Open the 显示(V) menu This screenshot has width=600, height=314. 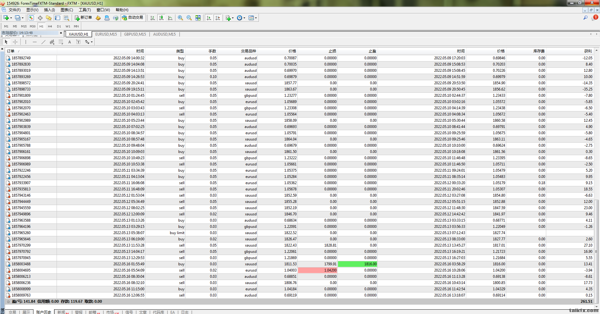pos(32,10)
